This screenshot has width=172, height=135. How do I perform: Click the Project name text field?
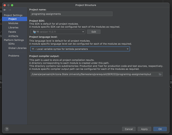click(71, 14)
